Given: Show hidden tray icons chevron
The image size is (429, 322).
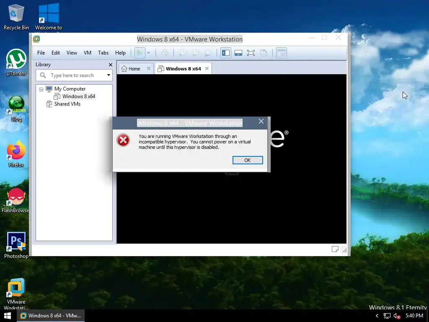Looking at the screenshot, I should pyautogui.click(x=377, y=316).
